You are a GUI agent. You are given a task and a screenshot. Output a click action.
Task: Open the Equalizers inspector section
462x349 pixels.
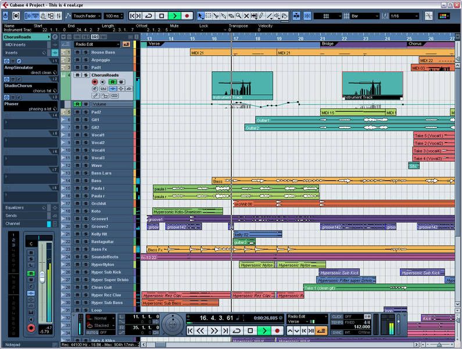pos(15,208)
